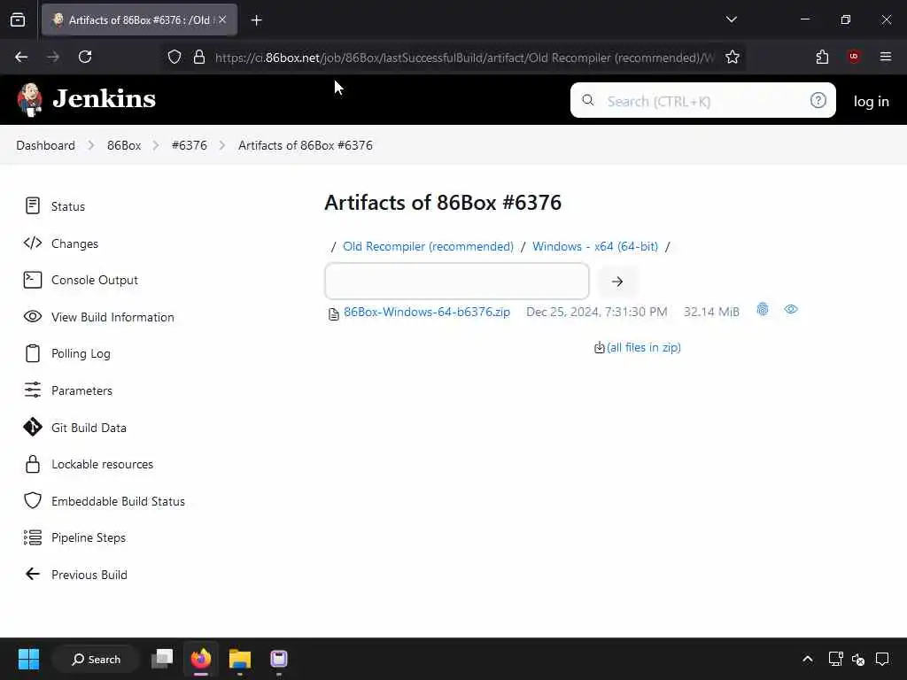Submit the path with the arrow button
This screenshot has height=680, width=907.
pos(617,282)
